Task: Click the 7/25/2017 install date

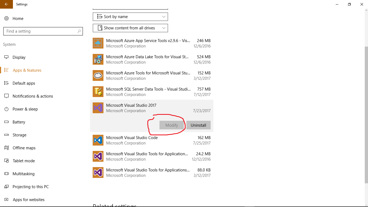Action: [202, 143]
